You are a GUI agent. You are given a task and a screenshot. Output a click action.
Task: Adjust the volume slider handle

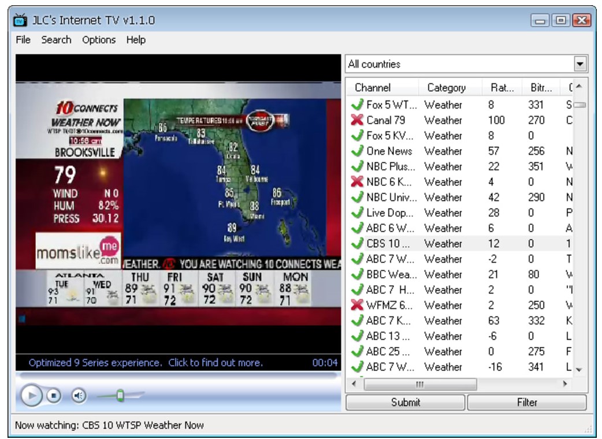pos(120,395)
